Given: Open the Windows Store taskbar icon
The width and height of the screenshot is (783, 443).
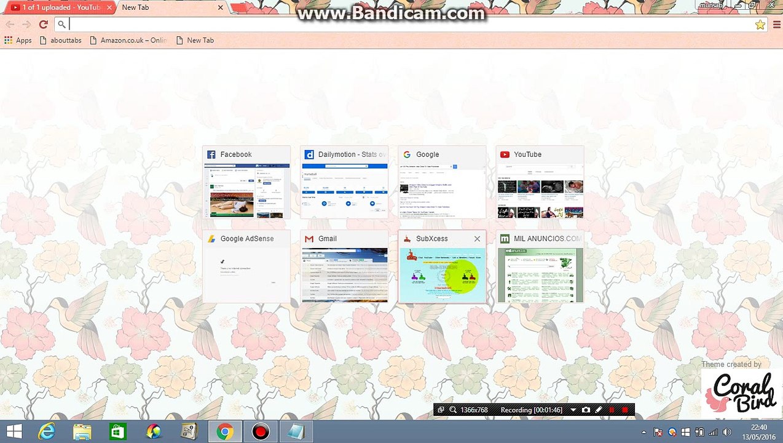Looking at the screenshot, I should click(x=117, y=432).
